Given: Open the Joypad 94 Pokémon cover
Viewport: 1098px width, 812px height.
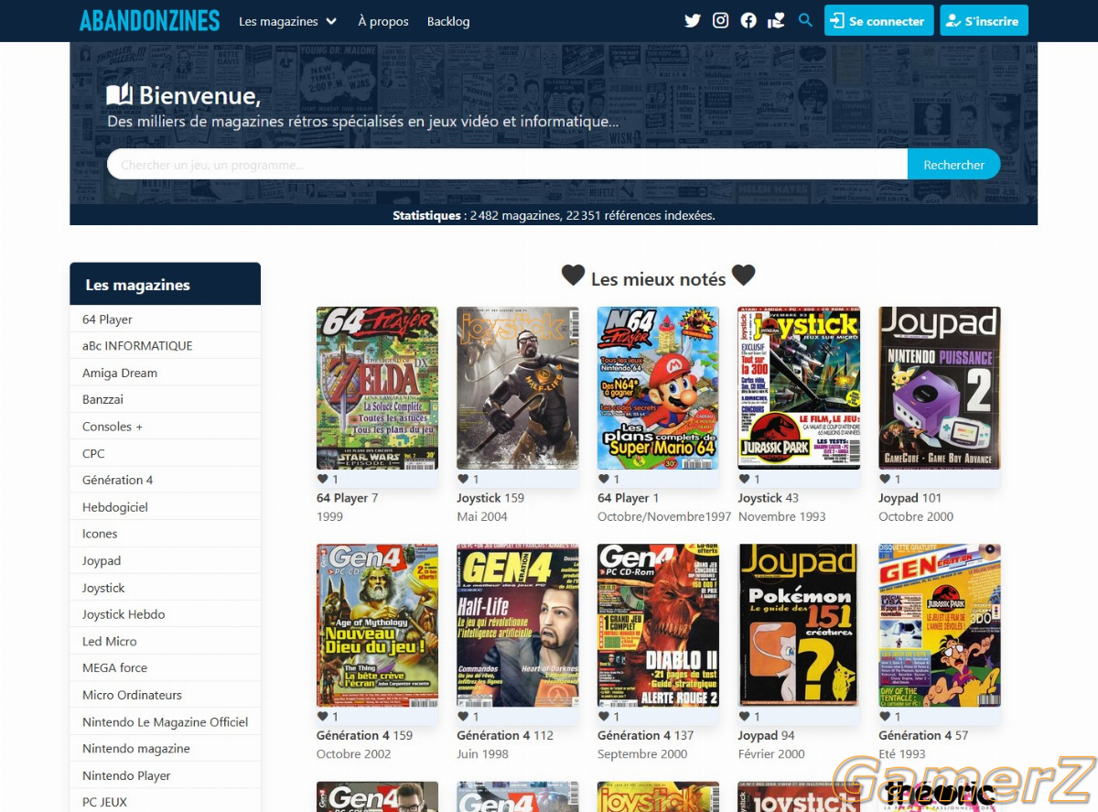Looking at the screenshot, I should (799, 625).
